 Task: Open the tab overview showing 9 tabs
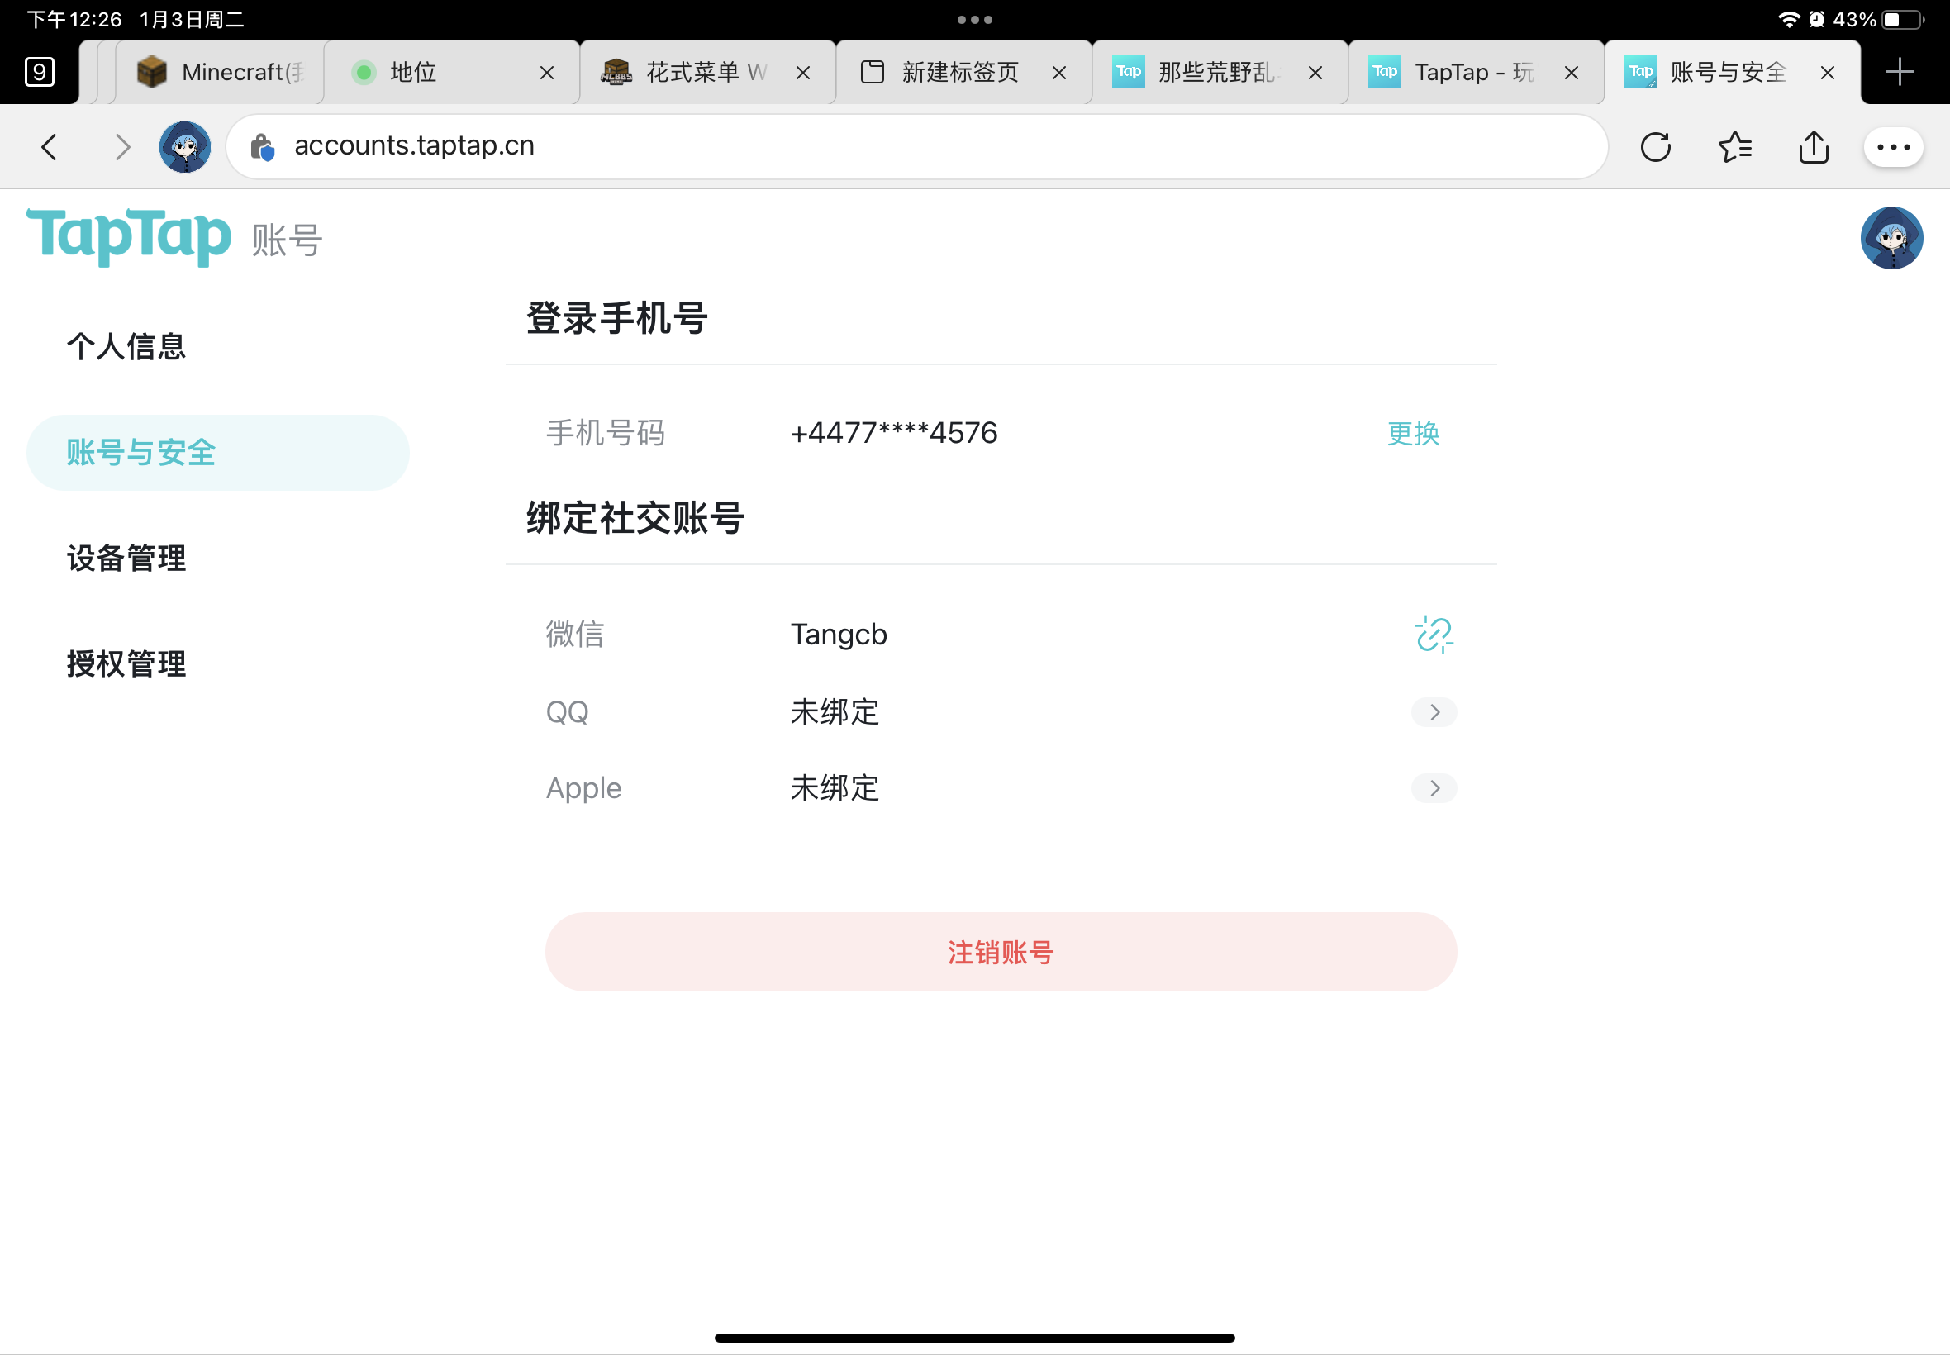pos(40,72)
